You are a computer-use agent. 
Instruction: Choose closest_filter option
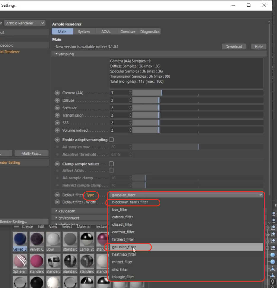186,225
